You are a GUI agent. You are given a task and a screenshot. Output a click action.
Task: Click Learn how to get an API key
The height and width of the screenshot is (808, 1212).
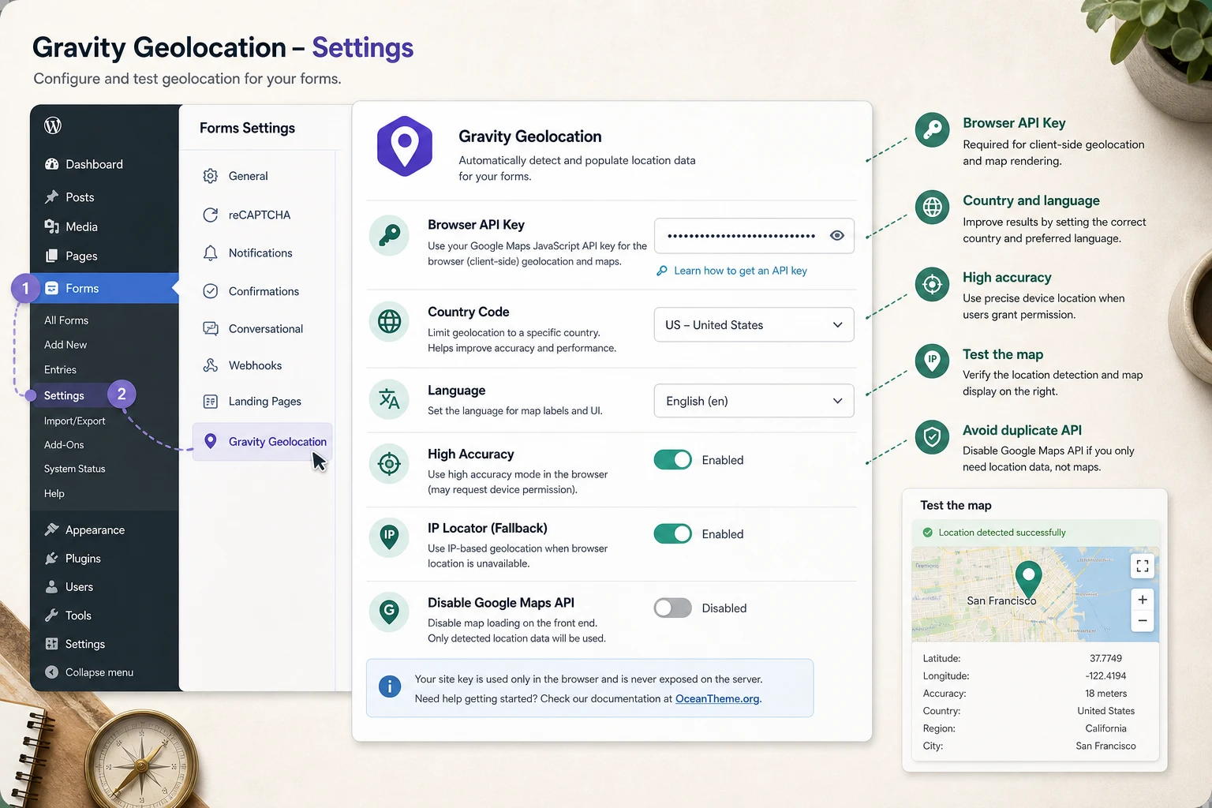(740, 271)
